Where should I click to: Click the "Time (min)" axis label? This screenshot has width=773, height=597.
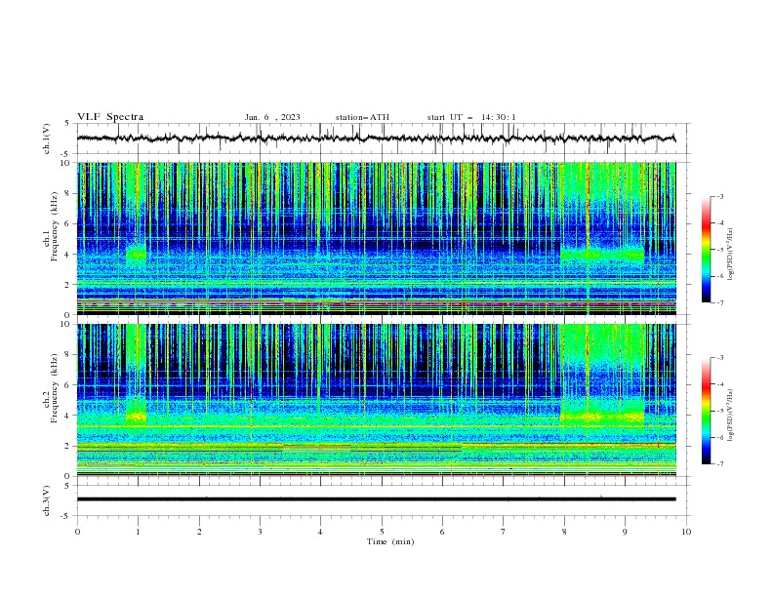[x=390, y=541]
